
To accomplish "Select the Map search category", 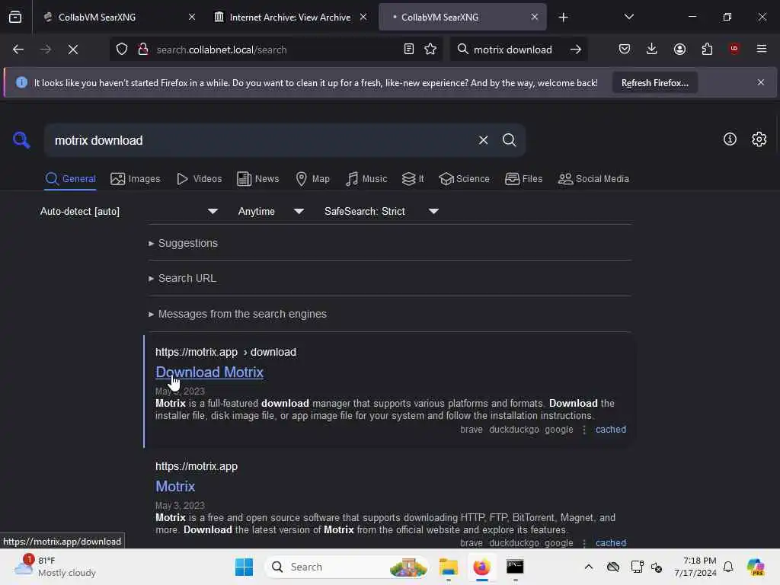I will tap(312, 179).
